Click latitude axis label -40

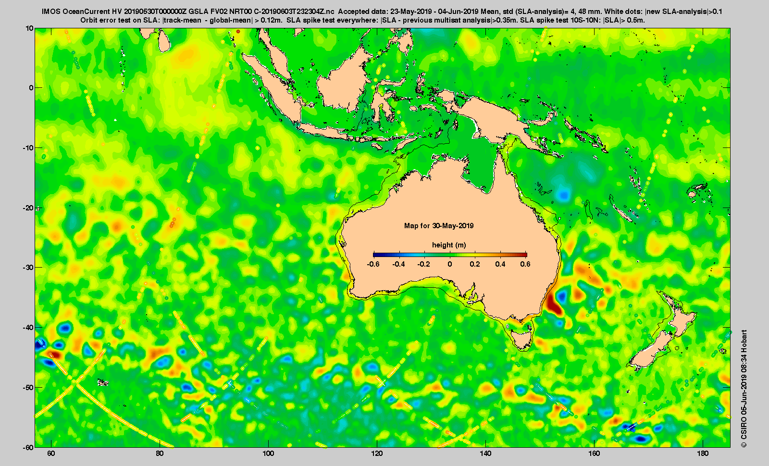[28, 327]
